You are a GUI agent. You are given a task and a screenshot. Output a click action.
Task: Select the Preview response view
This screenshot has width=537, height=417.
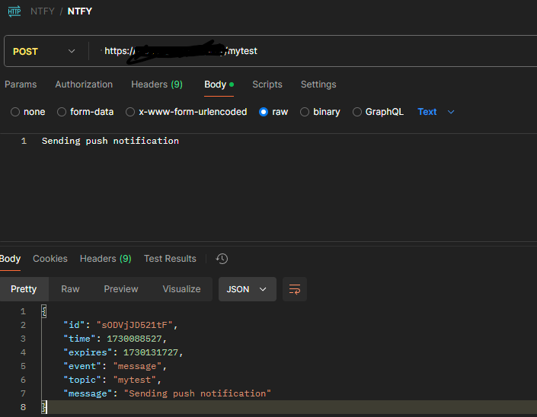click(121, 289)
